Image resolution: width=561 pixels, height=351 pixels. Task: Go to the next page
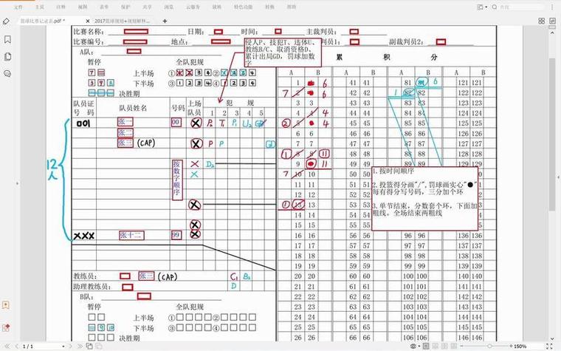point(70,347)
